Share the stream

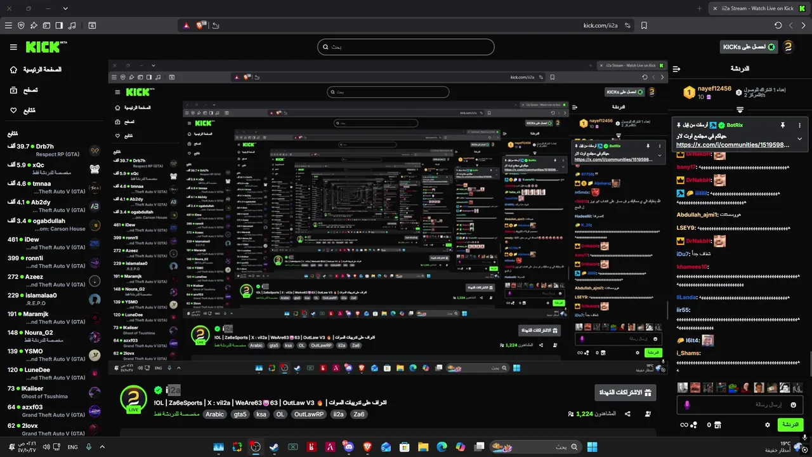(x=627, y=414)
